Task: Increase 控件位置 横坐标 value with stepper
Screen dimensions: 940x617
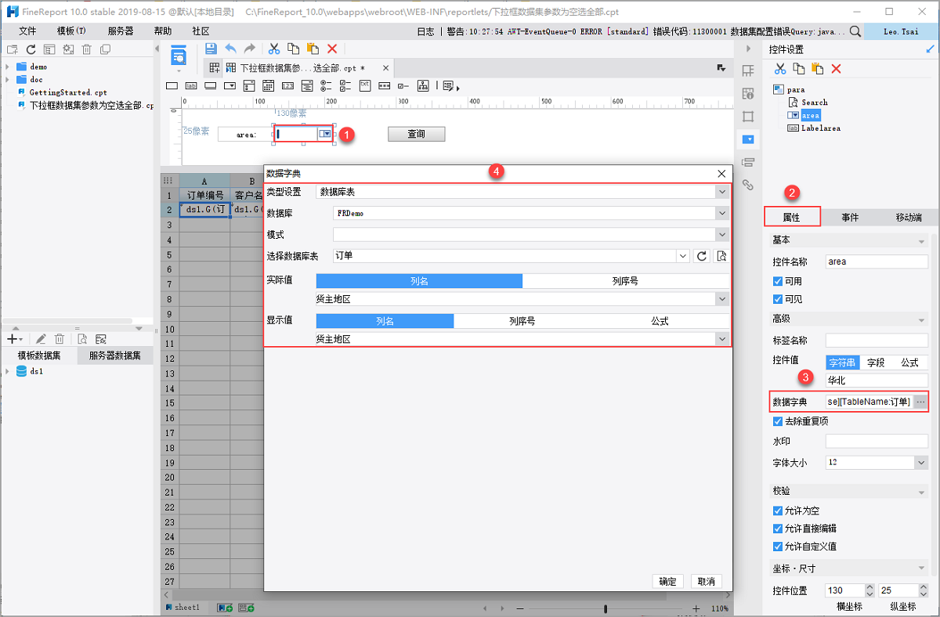Action: pos(869,587)
